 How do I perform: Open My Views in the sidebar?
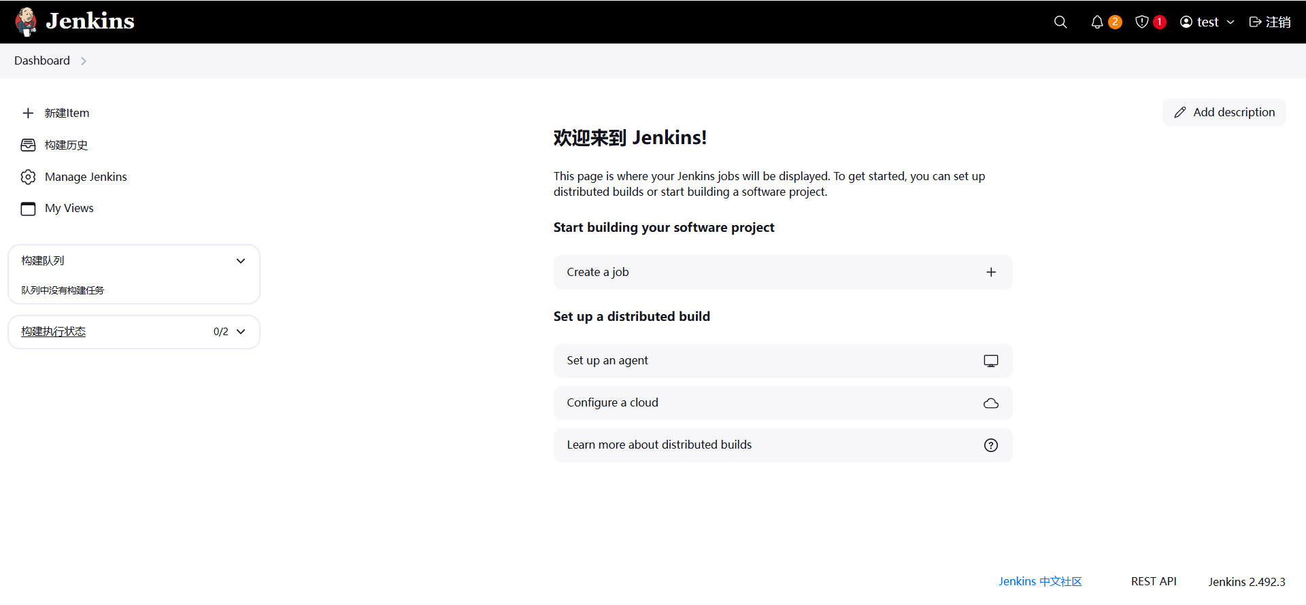coord(69,208)
